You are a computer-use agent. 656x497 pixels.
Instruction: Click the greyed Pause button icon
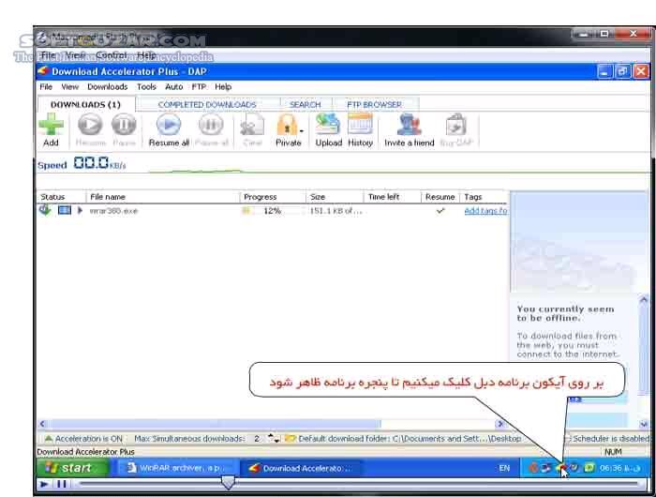point(124,125)
